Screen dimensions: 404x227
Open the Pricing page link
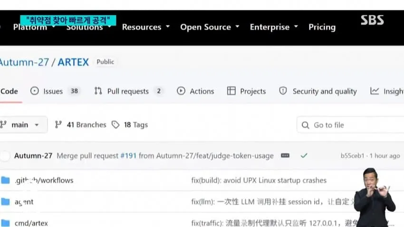(x=322, y=27)
